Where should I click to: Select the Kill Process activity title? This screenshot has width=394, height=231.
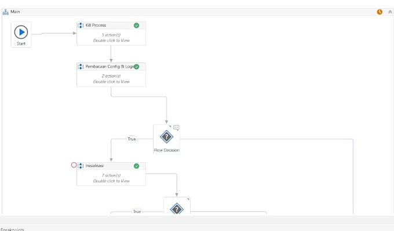(x=96, y=25)
